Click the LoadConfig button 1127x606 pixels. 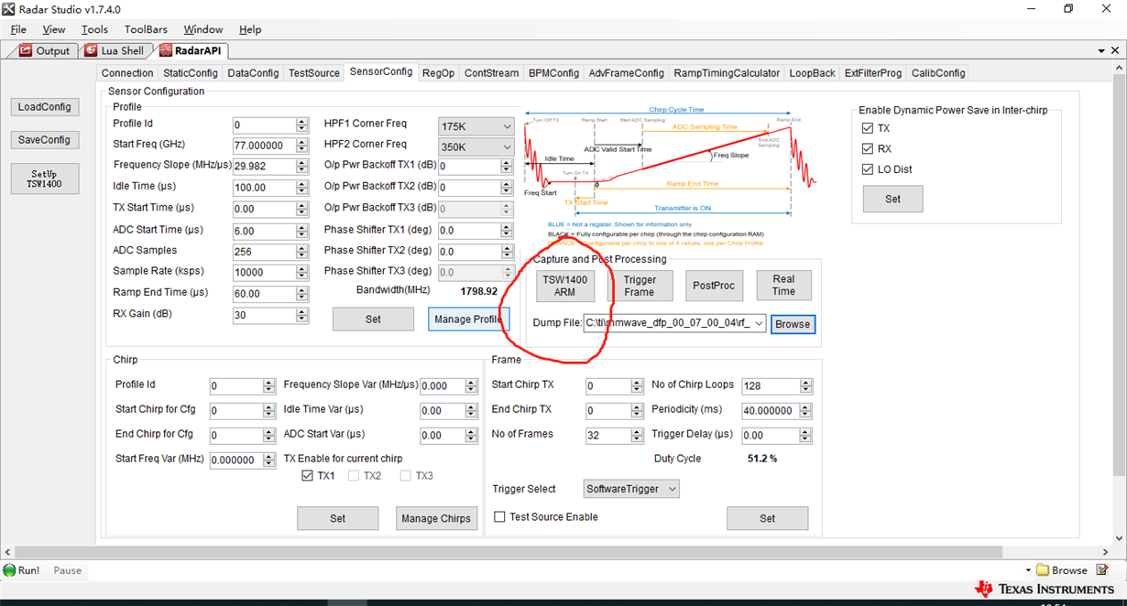tap(44, 107)
